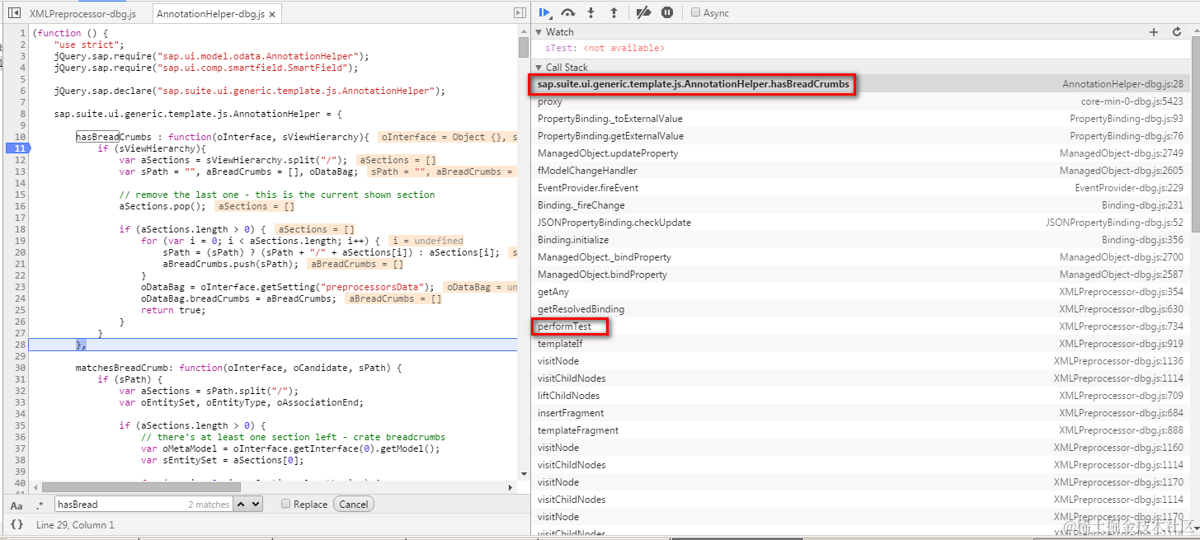Screen dimensions: 1200x540
Task: Focus the hasBread search field
Action: pyautogui.click(x=144, y=504)
